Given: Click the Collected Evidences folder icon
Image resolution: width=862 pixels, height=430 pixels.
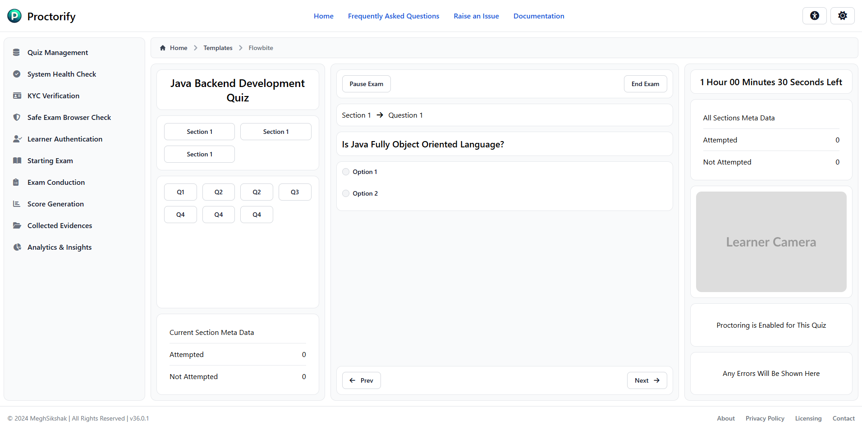Looking at the screenshot, I should (x=17, y=225).
